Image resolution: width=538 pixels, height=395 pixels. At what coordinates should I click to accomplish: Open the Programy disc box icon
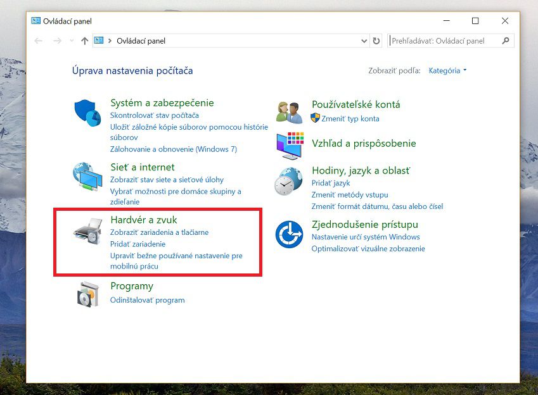pos(88,294)
